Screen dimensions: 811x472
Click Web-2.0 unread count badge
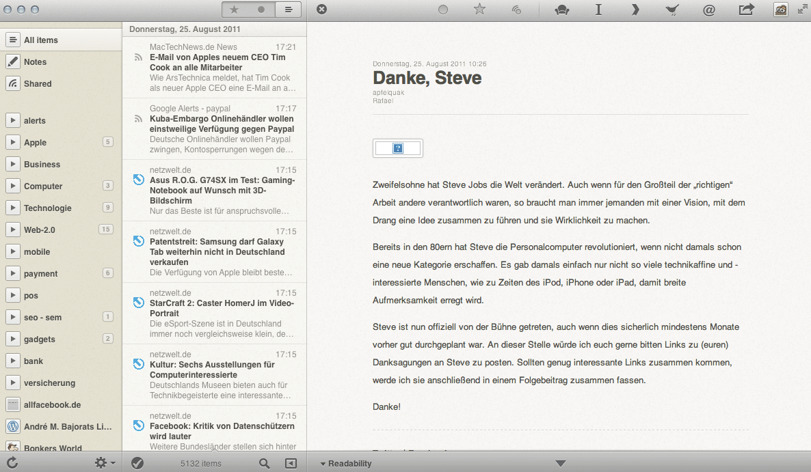pos(105,230)
